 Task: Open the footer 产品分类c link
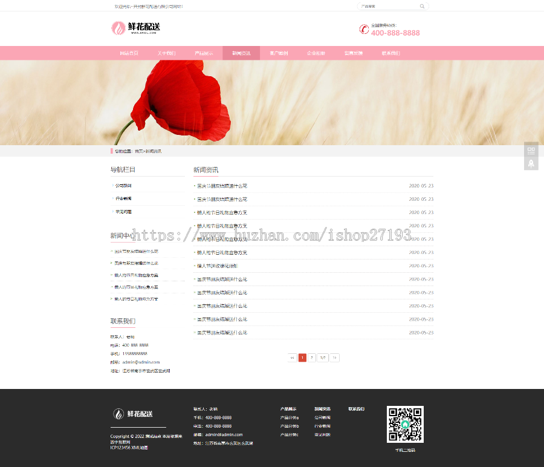point(290,435)
